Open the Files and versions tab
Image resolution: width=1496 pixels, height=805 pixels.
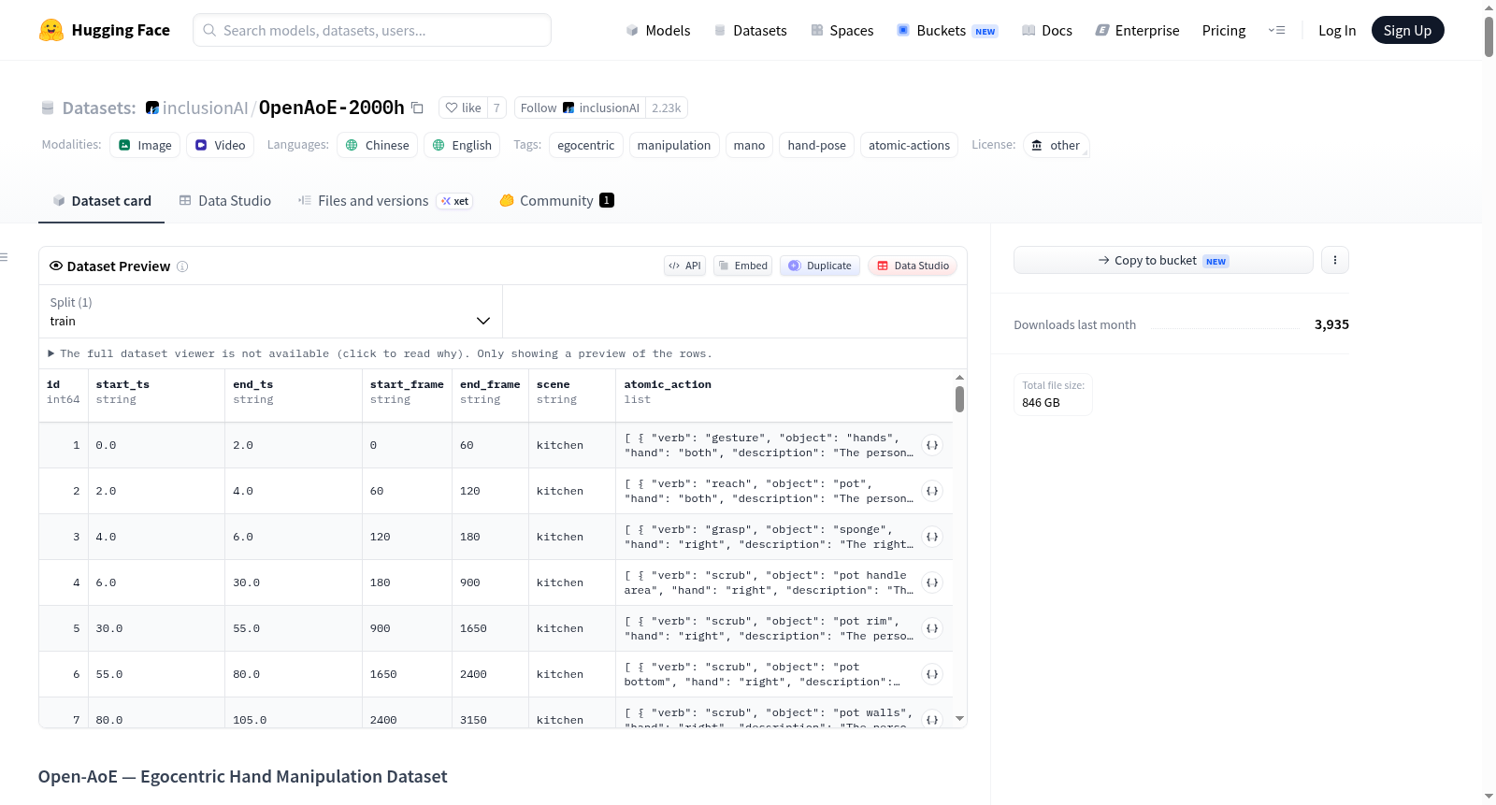click(x=385, y=201)
